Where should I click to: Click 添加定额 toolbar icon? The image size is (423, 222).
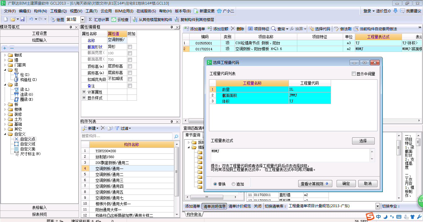(210, 29)
